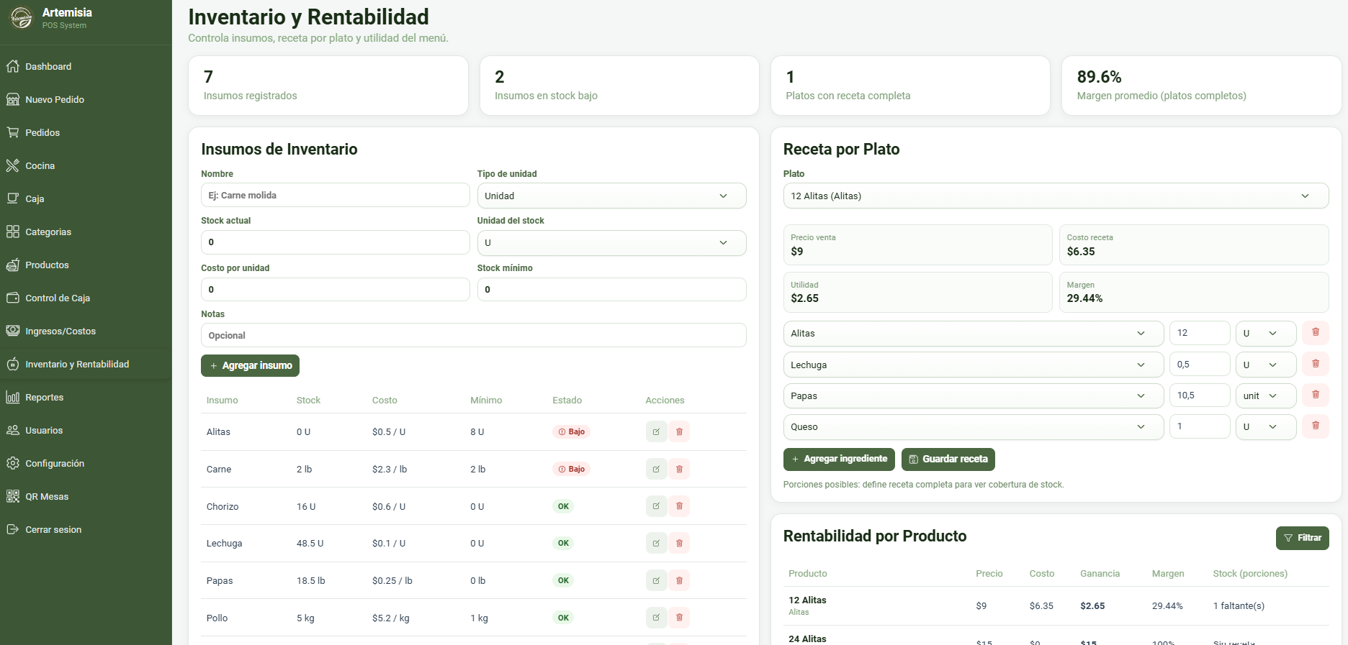Open unit dropdown for Queso ingredient
The image size is (1348, 645).
1266,426
